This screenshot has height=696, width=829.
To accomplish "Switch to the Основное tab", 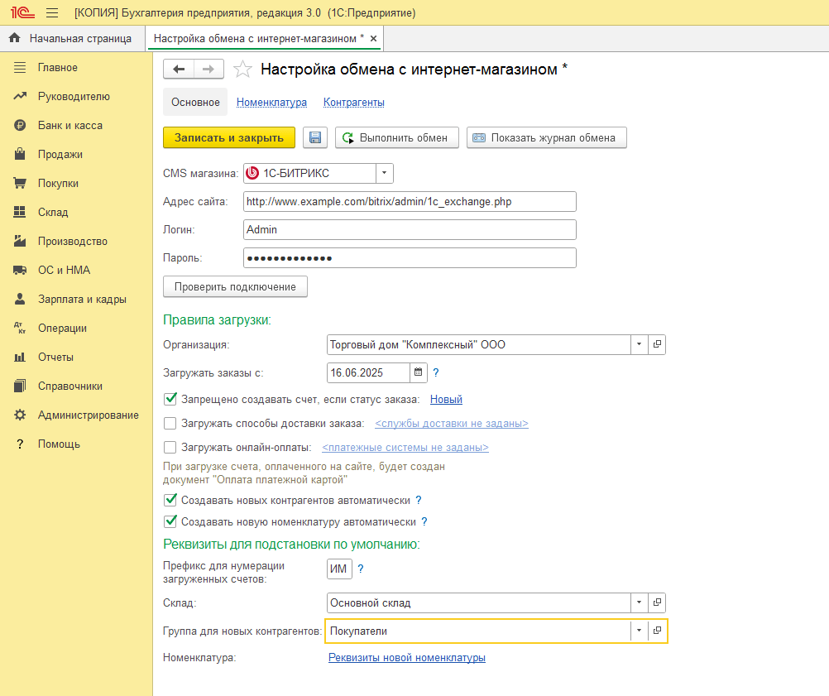I will point(195,102).
